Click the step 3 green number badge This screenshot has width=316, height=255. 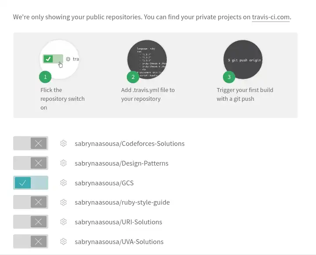click(229, 77)
